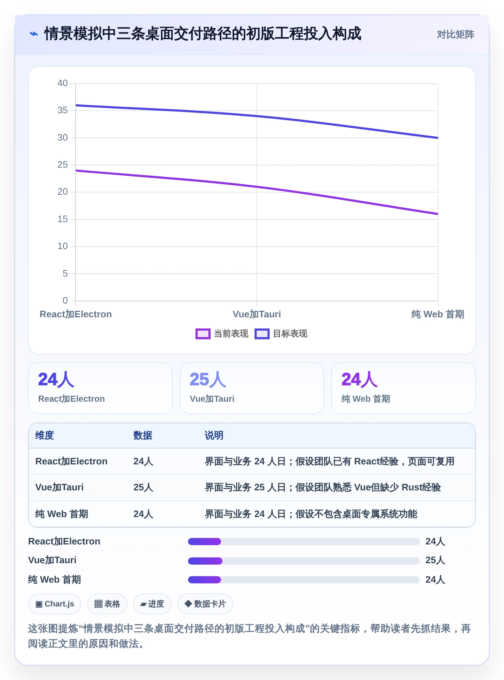Click the Vue加Tauri x-axis label on chart

257,314
